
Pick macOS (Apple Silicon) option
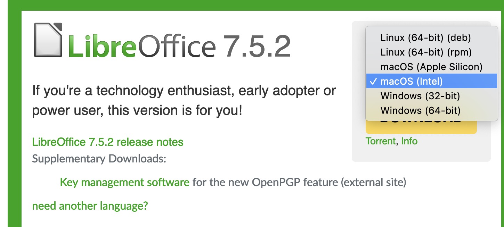click(431, 67)
